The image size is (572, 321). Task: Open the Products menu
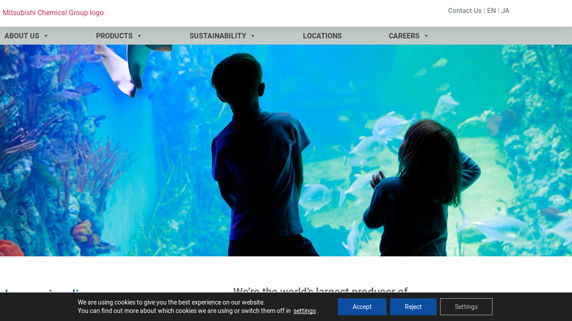point(114,36)
